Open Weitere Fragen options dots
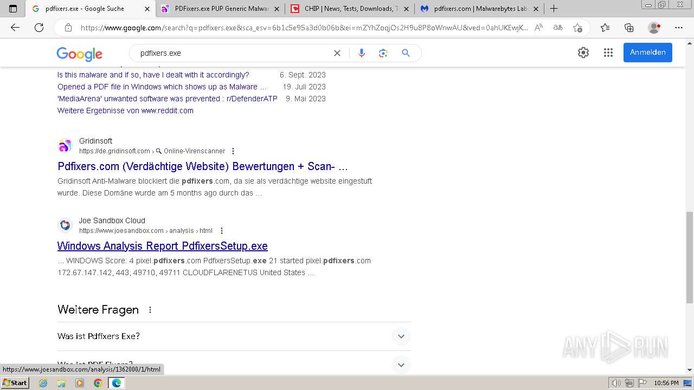Image resolution: width=694 pixels, height=390 pixels. point(150,310)
